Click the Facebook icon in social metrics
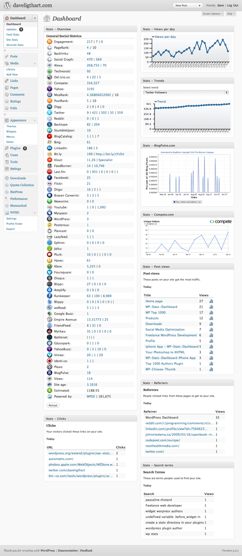This screenshot has height=556, width=242. (x=50, y=177)
